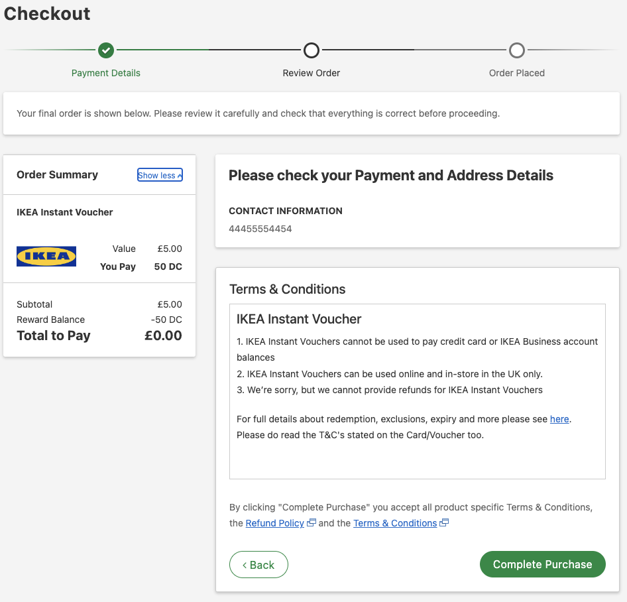Click the chevron on the Show less control

(x=178, y=174)
